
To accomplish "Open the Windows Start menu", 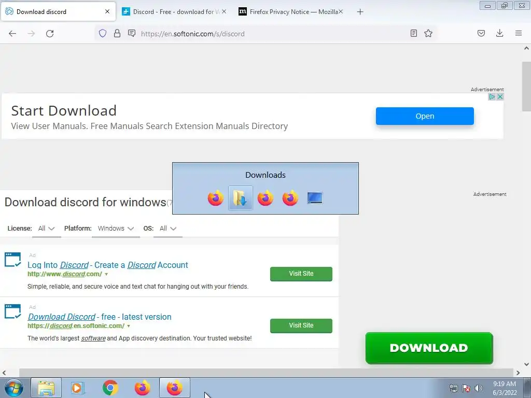I will 14,388.
